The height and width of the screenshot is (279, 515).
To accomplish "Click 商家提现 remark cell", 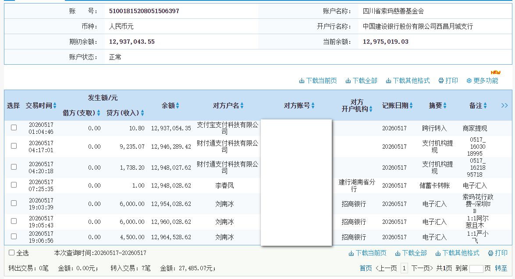I will [x=475, y=129].
